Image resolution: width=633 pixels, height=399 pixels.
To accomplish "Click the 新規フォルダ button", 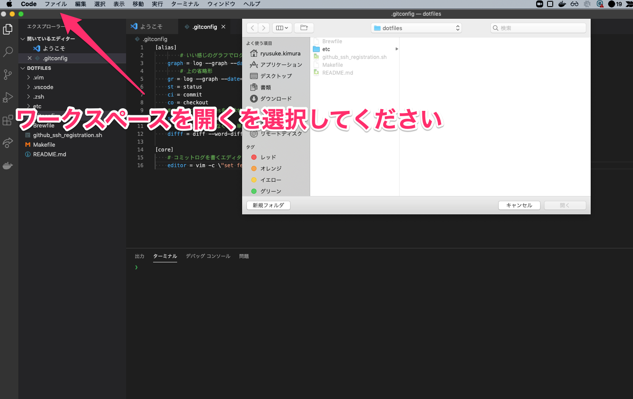I will coord(268,205).
